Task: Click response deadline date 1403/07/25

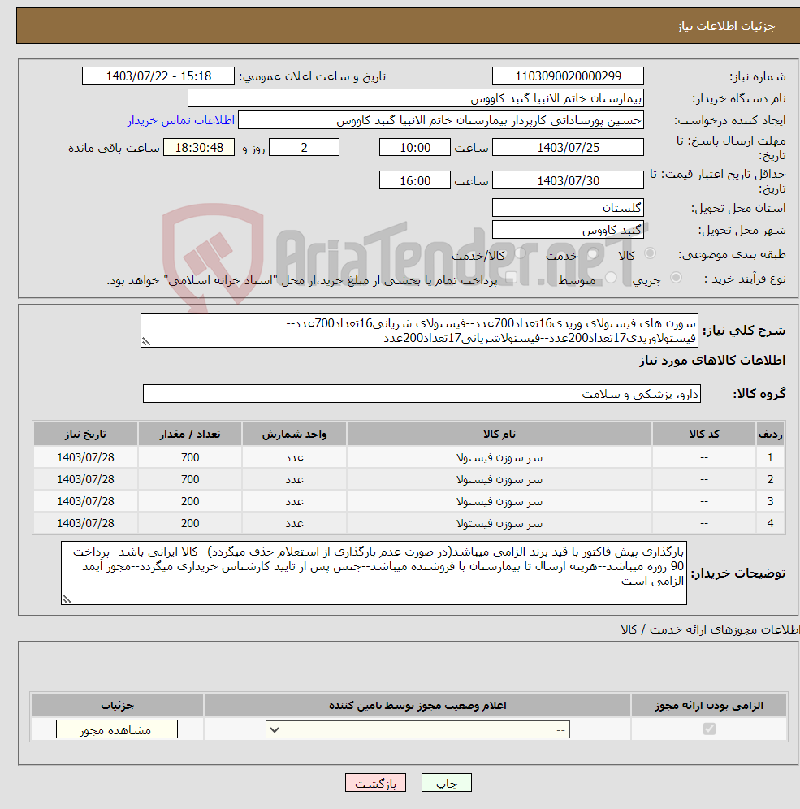Action: click(568, 148)
